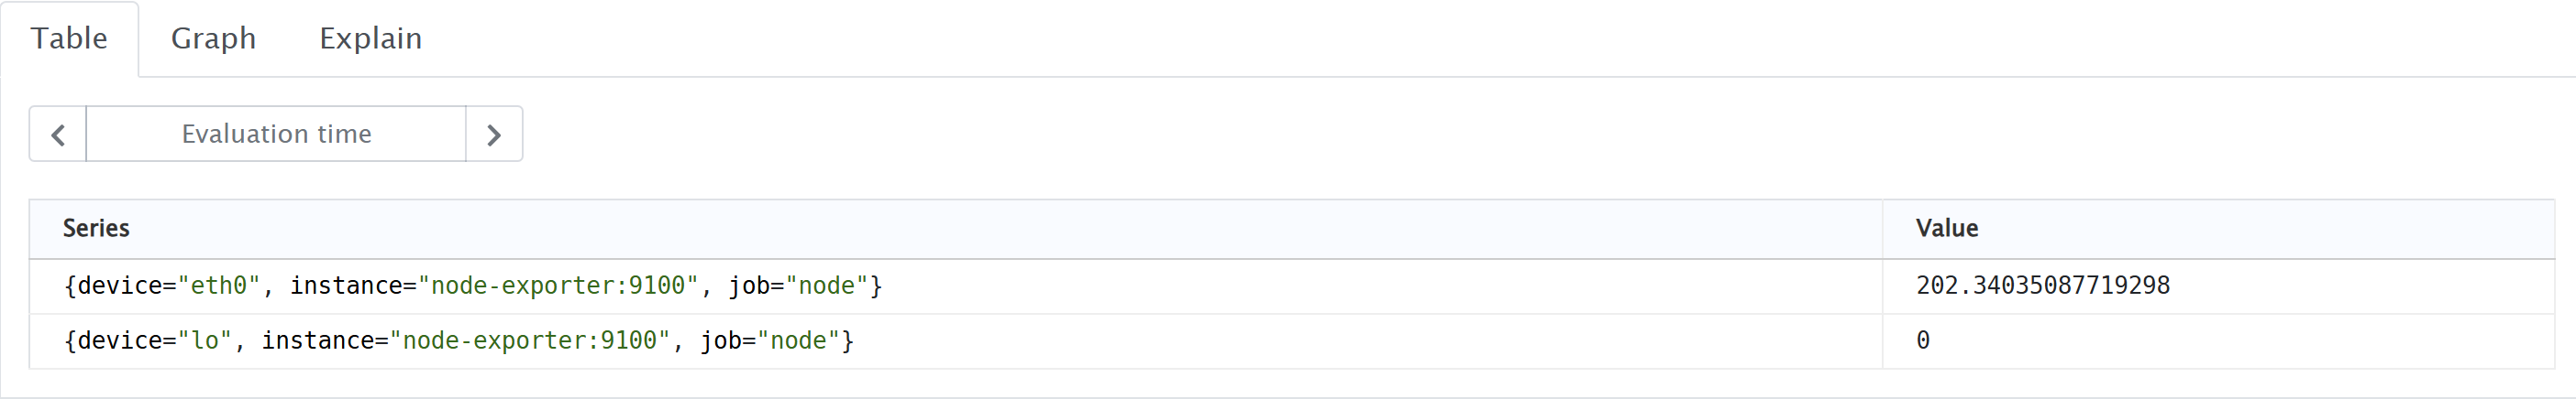
Task: Open the Graph tab
Action: 213,39
